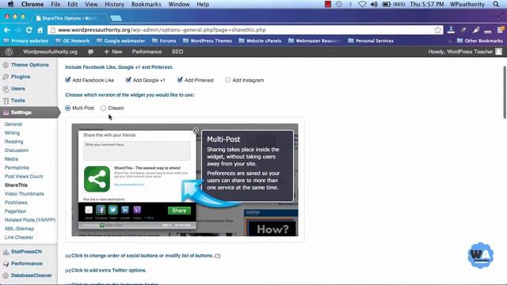Image resolution: width=507 pixels, height=285 pixels.
Task: Open the Primary websites bookmark folder
Action: [26, 41]
